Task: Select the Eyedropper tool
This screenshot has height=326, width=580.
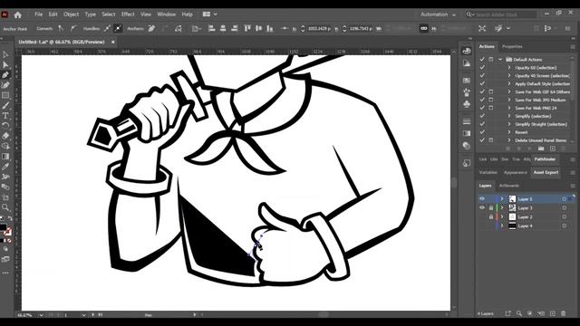Action: (x=5, y=167)
